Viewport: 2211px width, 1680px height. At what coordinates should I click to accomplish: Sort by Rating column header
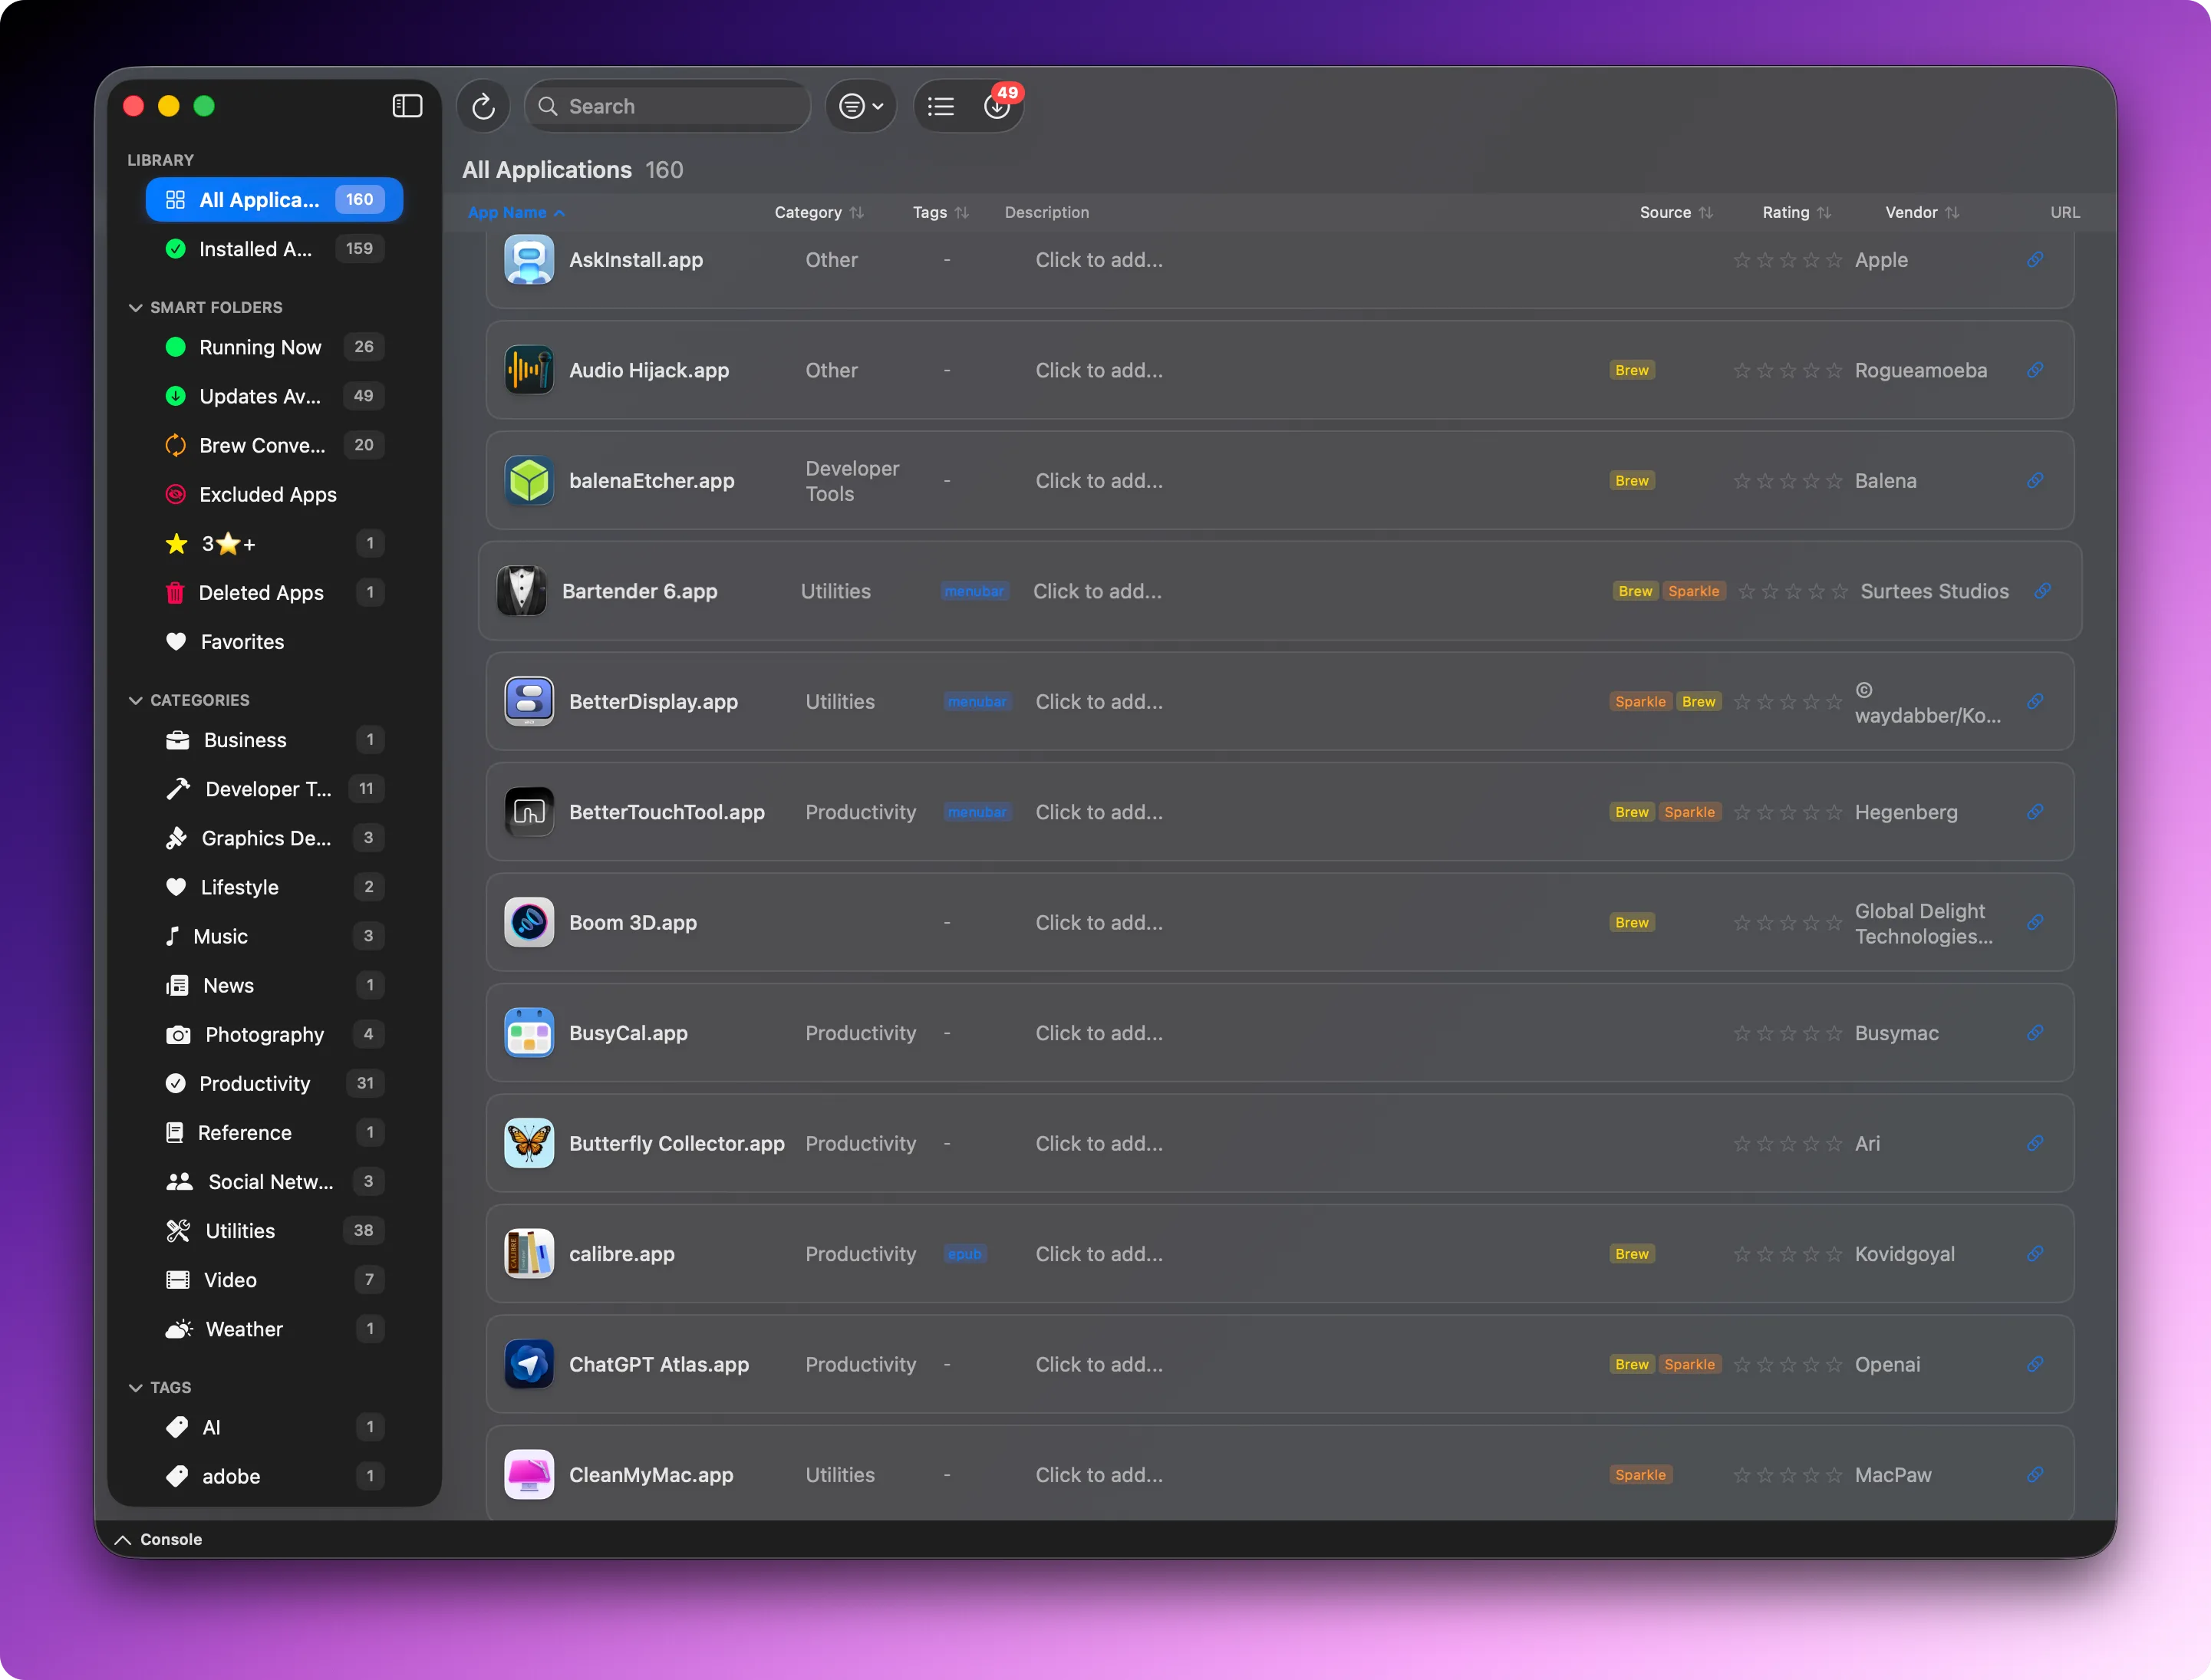(1796, 212)
